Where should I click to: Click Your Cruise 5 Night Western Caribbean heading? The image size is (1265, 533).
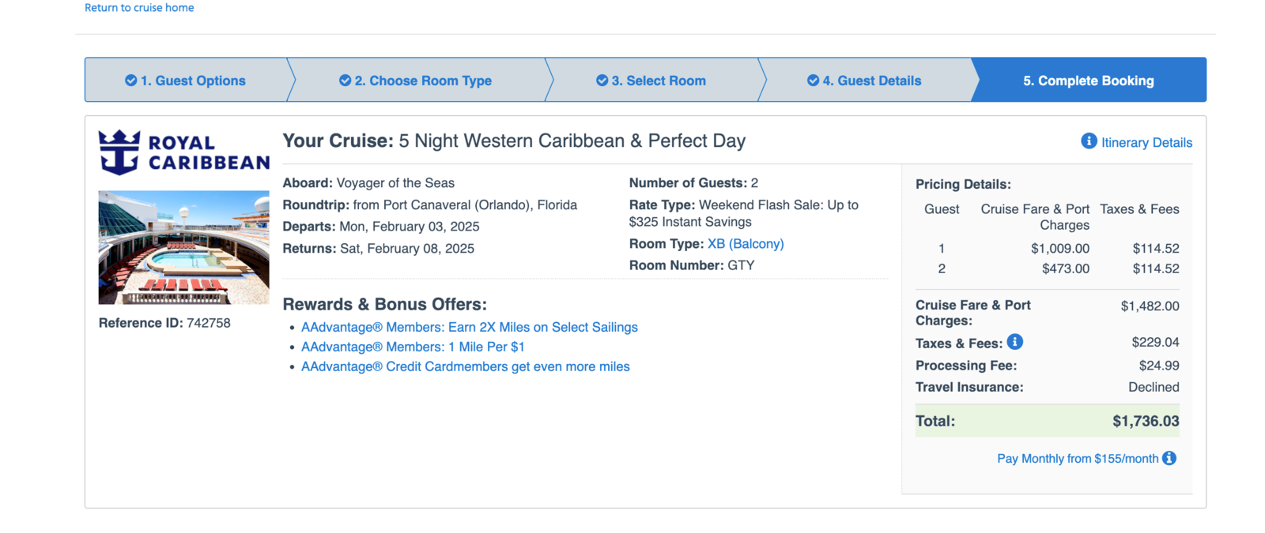coord(514,141)
